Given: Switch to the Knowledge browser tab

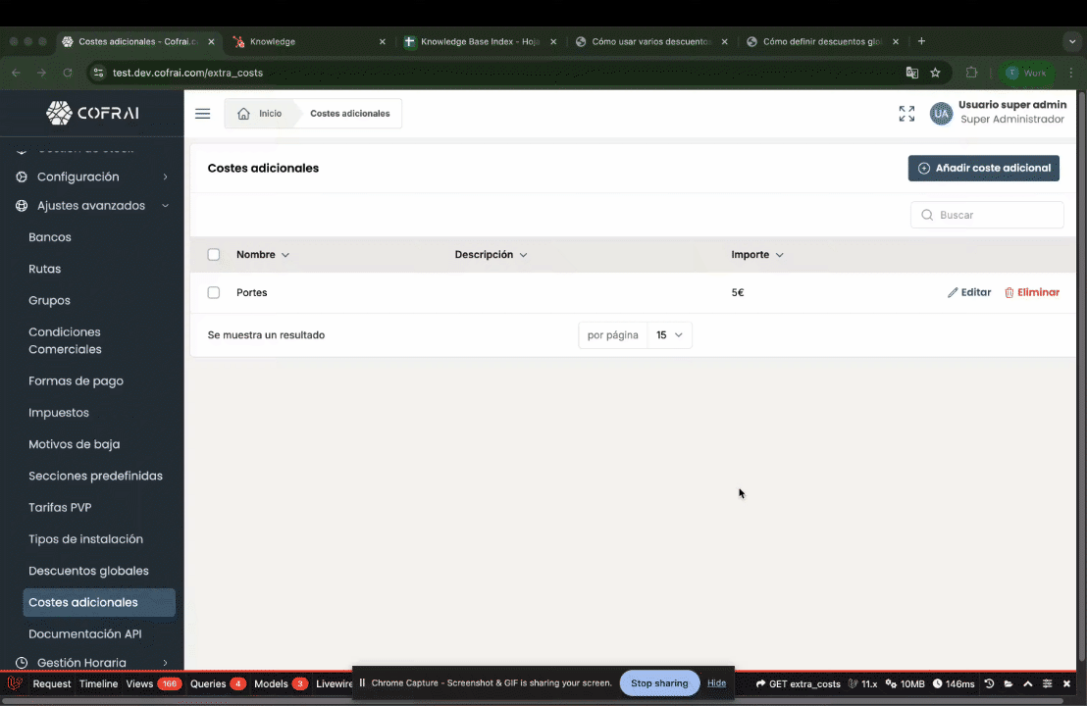Looking at the screenshot, I should 273,42.
